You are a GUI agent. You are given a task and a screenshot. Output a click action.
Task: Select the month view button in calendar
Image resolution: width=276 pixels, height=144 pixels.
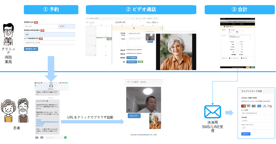click(153, 22)
